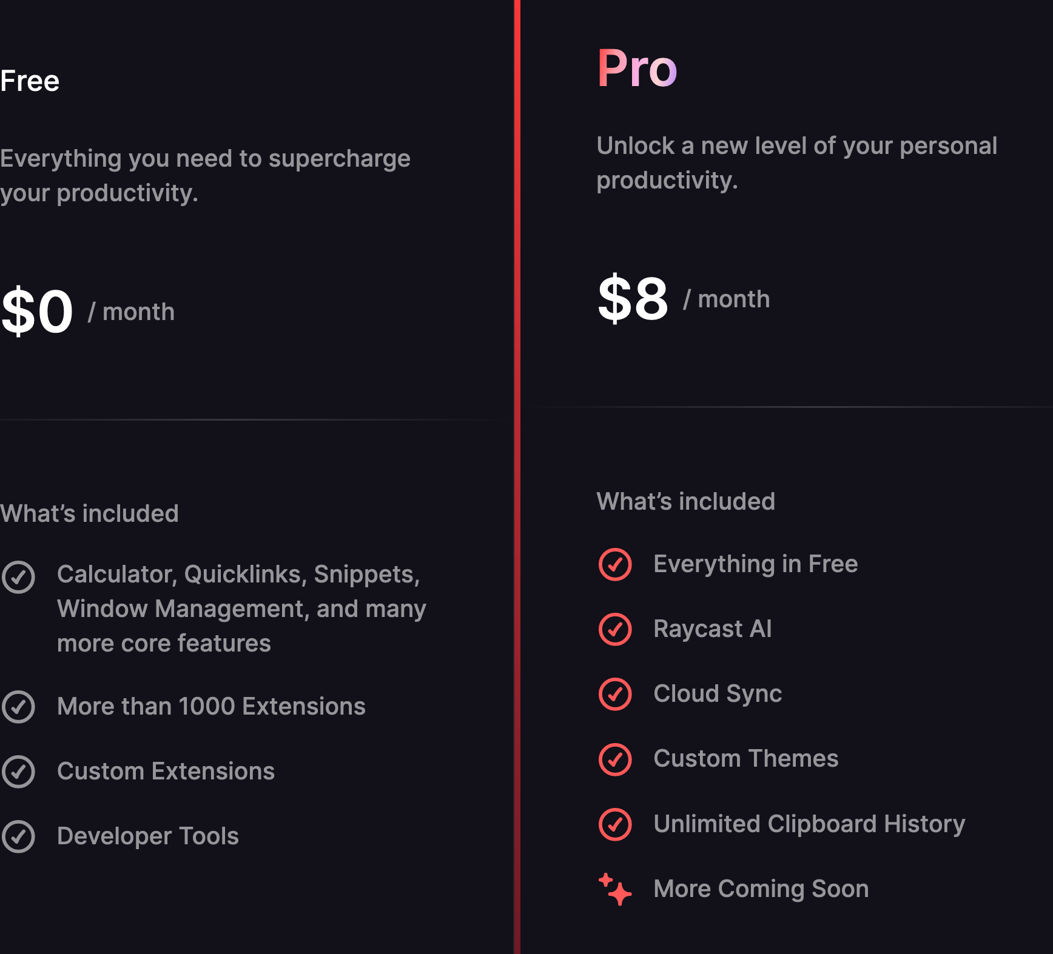Click the Developer Tools feature label
Screen dimensions: 1053x954
(148, 836)
